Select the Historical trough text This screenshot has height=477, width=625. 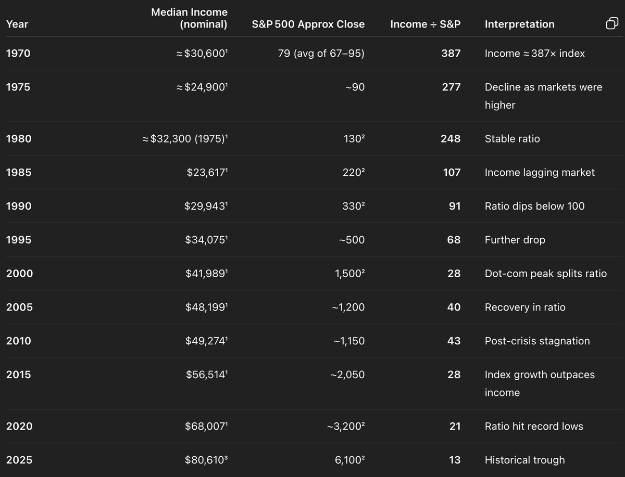[525, 460]
